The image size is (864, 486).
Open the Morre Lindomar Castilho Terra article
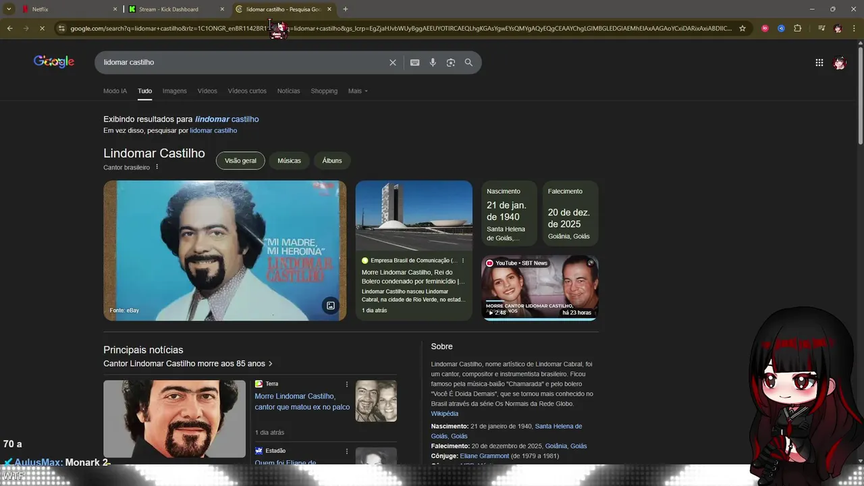coord(302,402)
